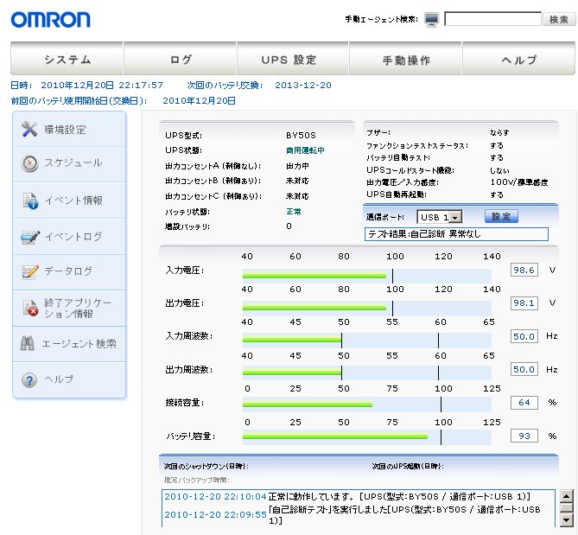Open the システム menu

tap(67, 60)
